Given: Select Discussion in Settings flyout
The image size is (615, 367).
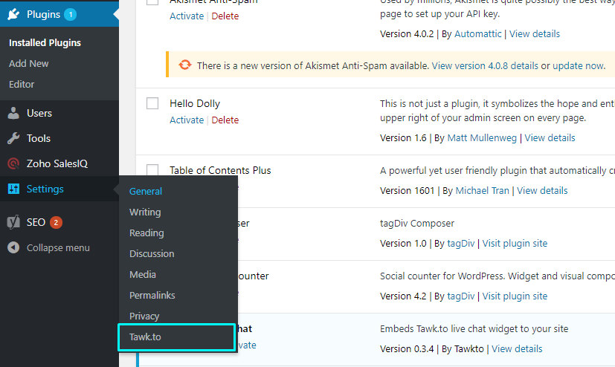Looking at the screenshot, I should [x=152, y=253].
